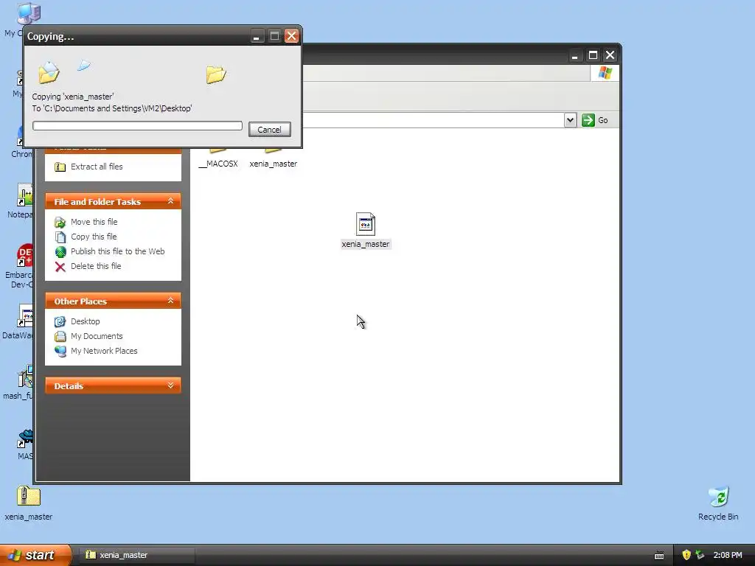Screen dimensions: 755x566
Task: Click the Extract all files icon
Action: coord(60,167)
